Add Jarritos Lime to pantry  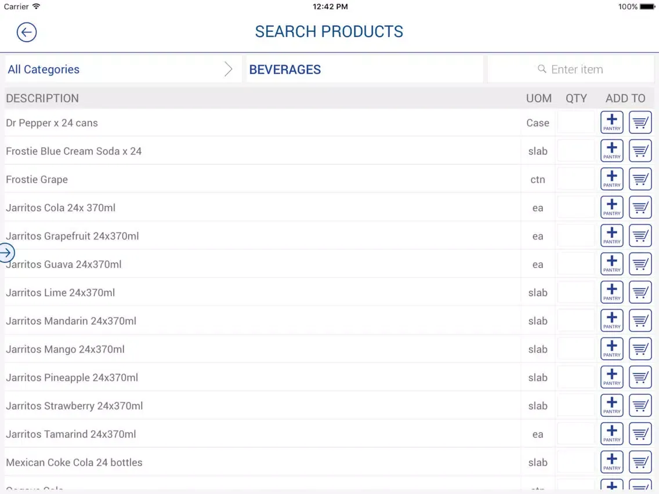click(x=611, y=292)
